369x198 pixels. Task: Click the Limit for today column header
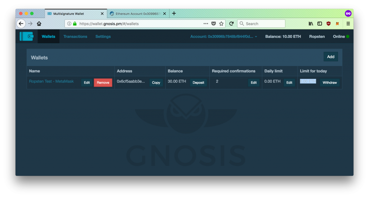pos(313,71)
